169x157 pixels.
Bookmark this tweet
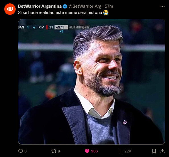pyautogui.click(x=154, y=151)
